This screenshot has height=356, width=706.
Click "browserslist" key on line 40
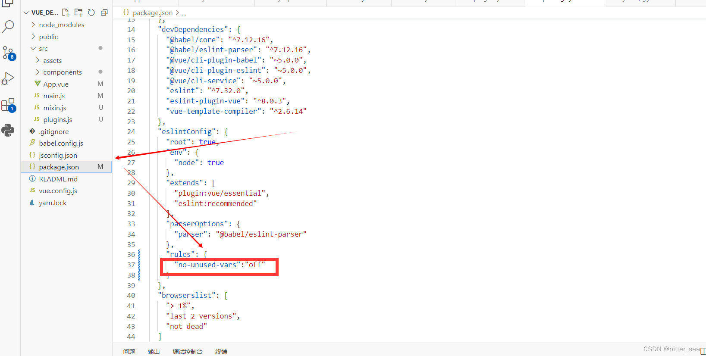(187, 295)
